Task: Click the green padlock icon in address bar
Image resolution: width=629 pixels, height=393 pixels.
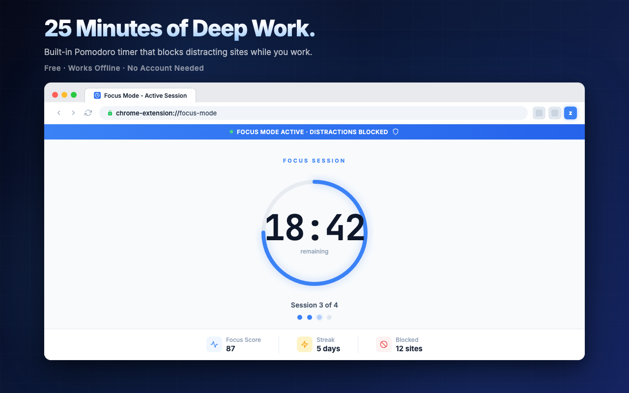Action: (110, 113)
